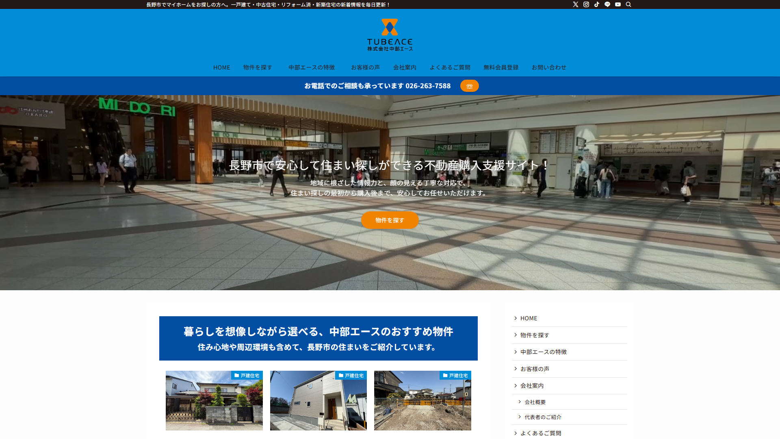Open 中部エースの特徴 in main navigation

click(x=312, y=67)
